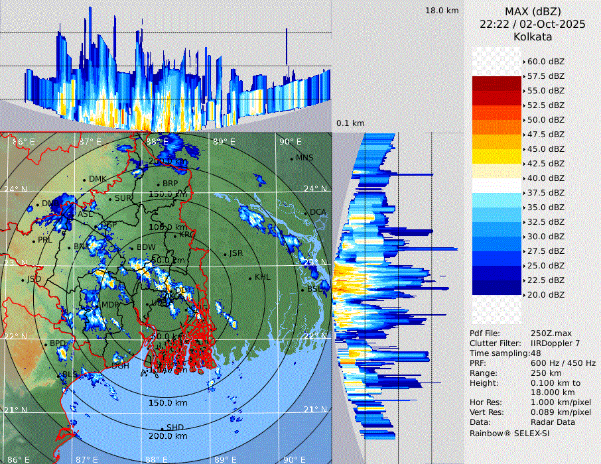Select the Kolkata radar name label
The image size is (601, 464).
533,36
